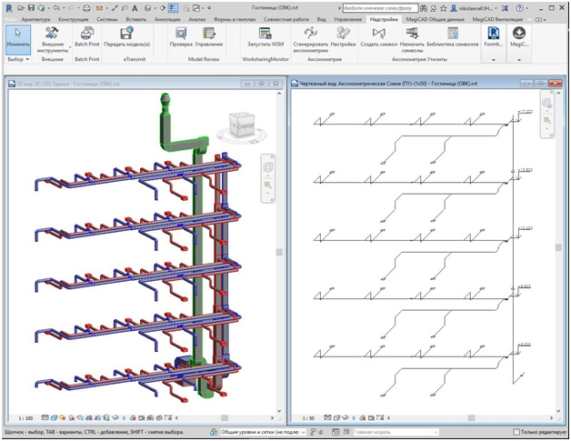Click the 1:100 view scale button
The image size is (571, 441).
pyautogui.click(x=25, y=418)
